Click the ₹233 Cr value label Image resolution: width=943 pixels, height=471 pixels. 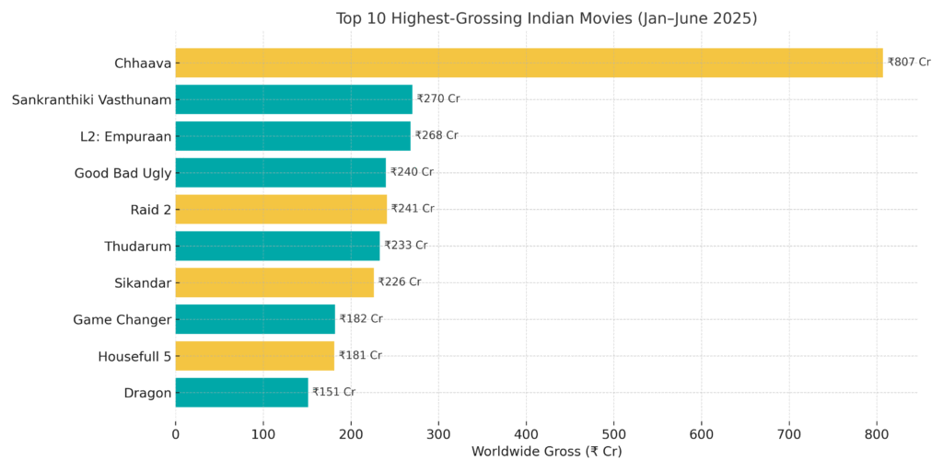[406, 245]
